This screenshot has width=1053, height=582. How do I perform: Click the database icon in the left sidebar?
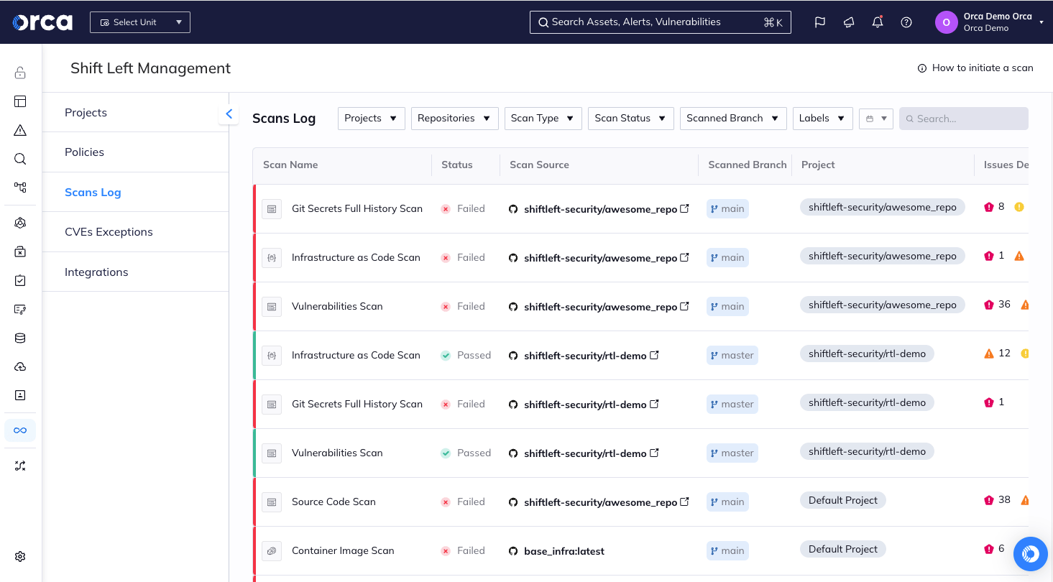(x=19, y=338)
